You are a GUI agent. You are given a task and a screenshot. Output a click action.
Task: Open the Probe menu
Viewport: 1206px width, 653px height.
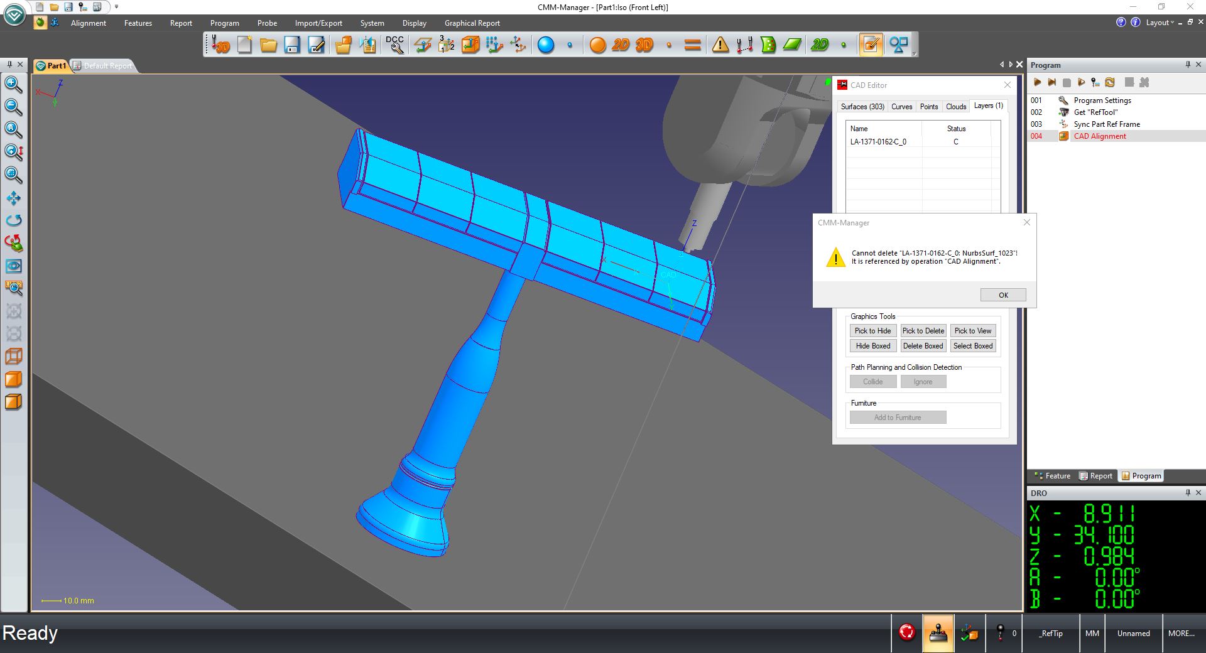(267, 23)
